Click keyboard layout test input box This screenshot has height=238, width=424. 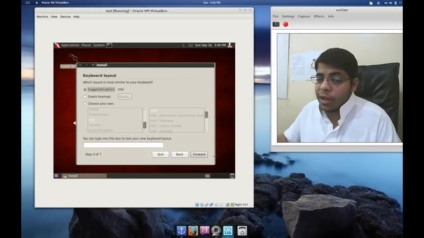click(x=123, y=145)
